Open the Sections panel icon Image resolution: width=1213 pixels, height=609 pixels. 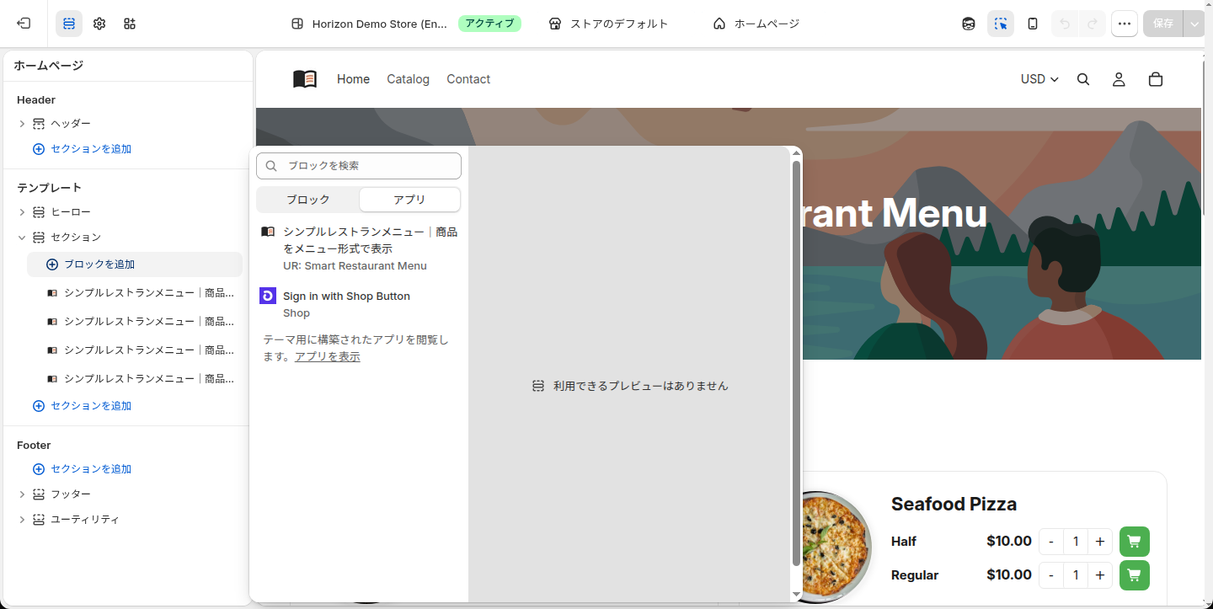click(69, 24)
